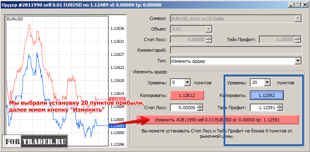
Task: Click the Символ: label
Action: click(x=158, y=19)
